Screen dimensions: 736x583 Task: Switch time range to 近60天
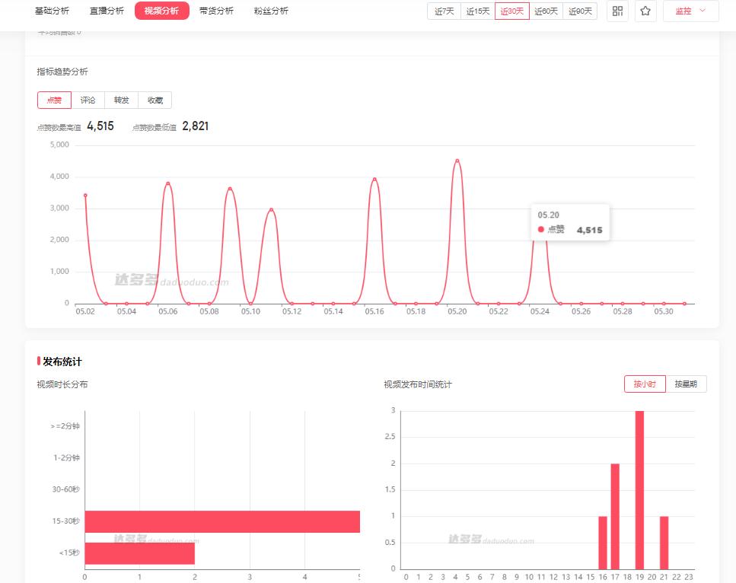tap(546, 11)
